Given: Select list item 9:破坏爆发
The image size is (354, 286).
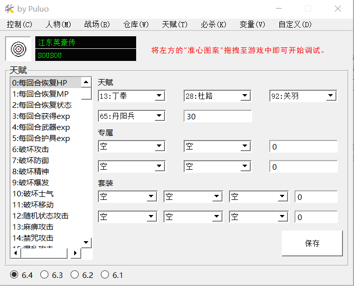Looking at the screenshot, I should point(46,183).
